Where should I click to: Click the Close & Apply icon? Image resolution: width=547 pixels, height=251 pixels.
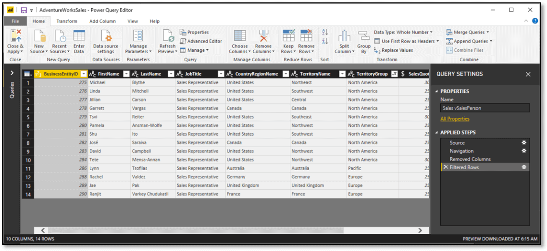(16, 35)
